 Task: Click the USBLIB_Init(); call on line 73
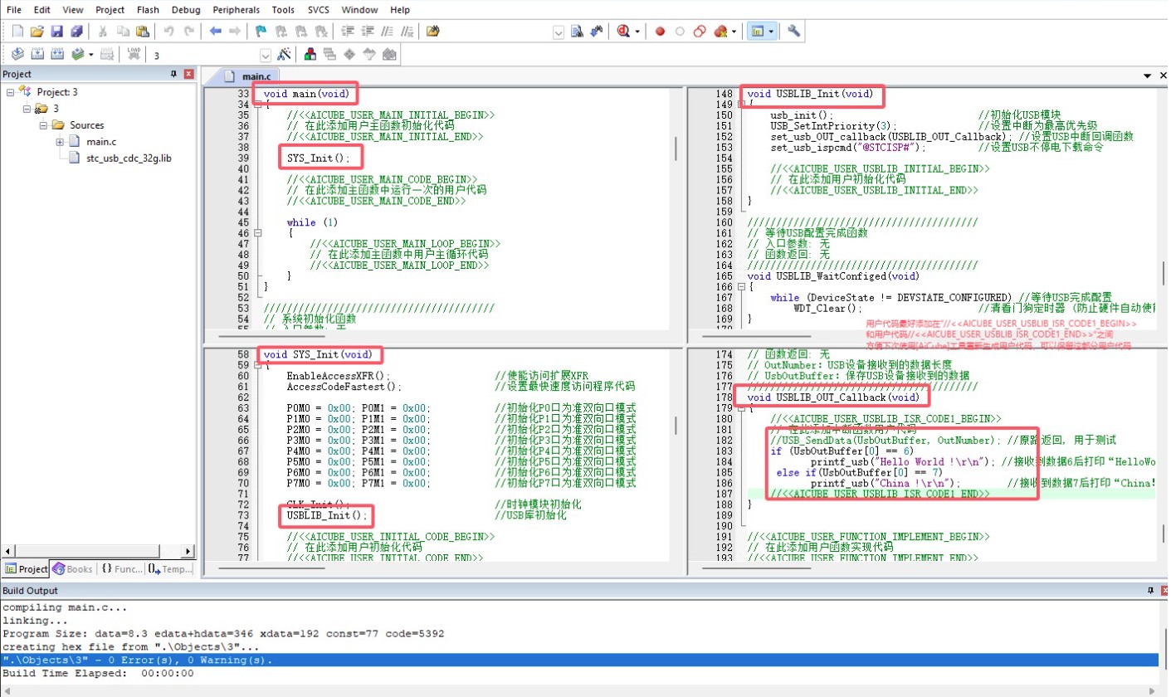pyautogui.click(x=326, y=515)
